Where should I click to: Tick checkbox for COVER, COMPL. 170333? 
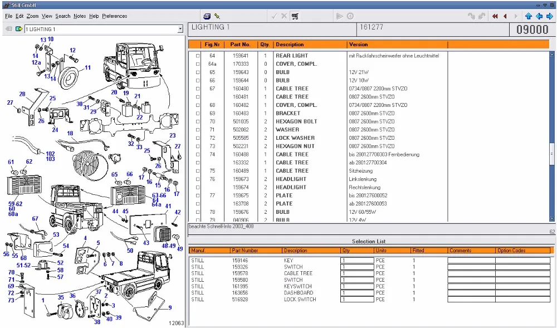click(198, 64)
